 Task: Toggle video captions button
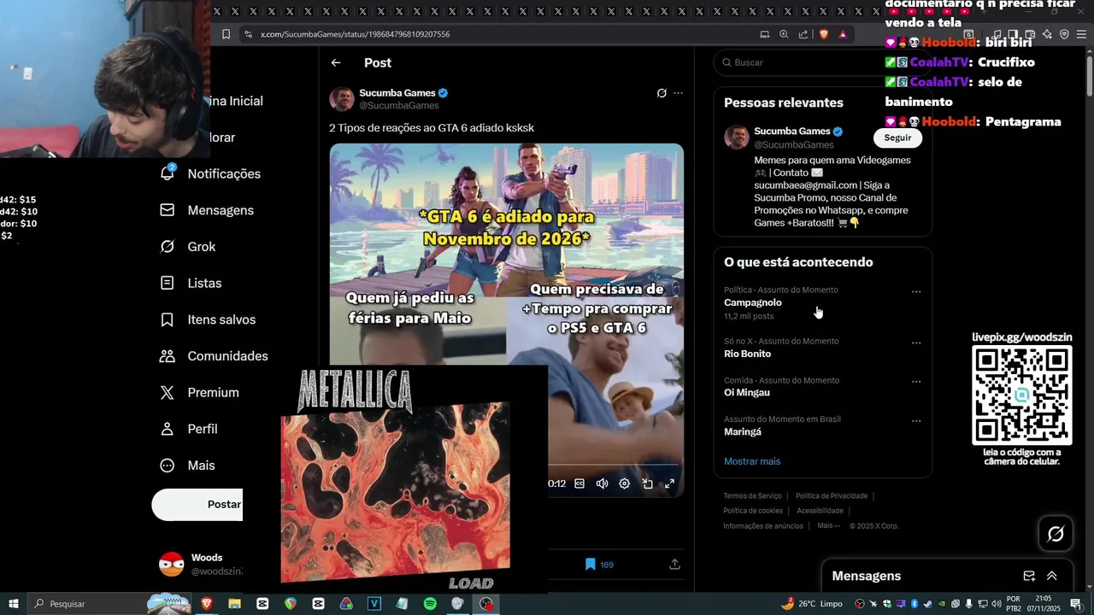click(x=579, y=483)
